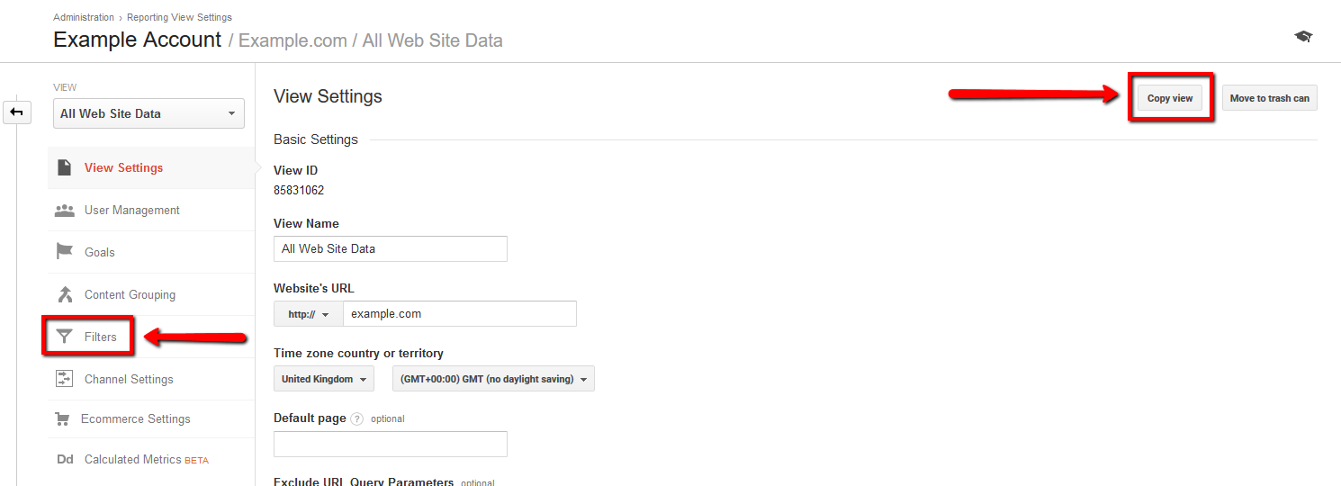Click the Move to trash can button
Viewport: 1341px width, 486px height.
(1269, 98)
